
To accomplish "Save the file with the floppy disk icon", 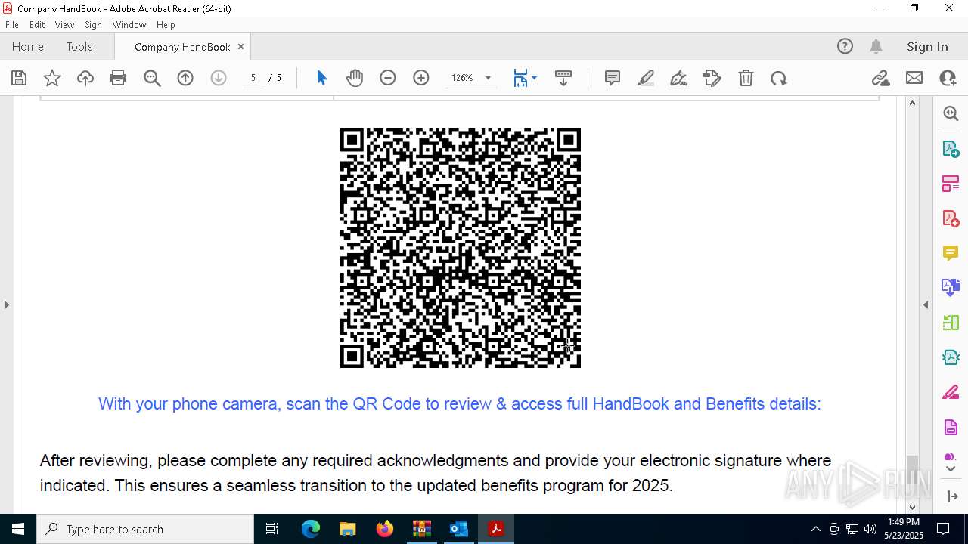I will [19, 78].
